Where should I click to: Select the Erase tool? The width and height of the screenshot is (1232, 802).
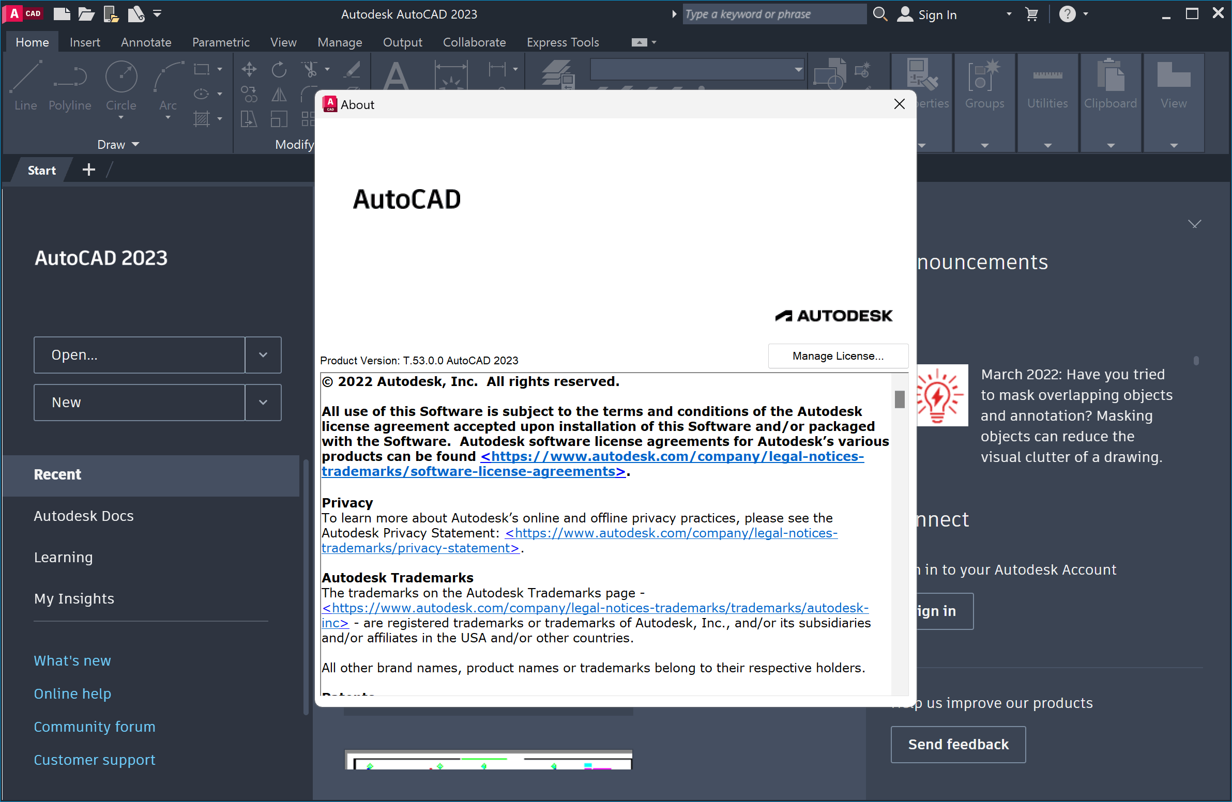pos(352,69)
